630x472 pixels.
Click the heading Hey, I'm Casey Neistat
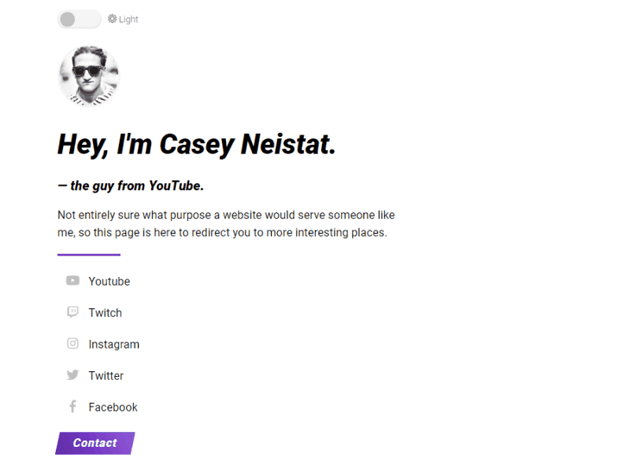click(195, 144)
